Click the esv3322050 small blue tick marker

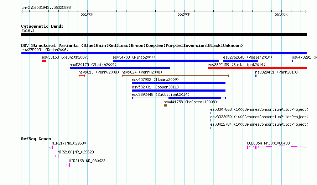211,120
